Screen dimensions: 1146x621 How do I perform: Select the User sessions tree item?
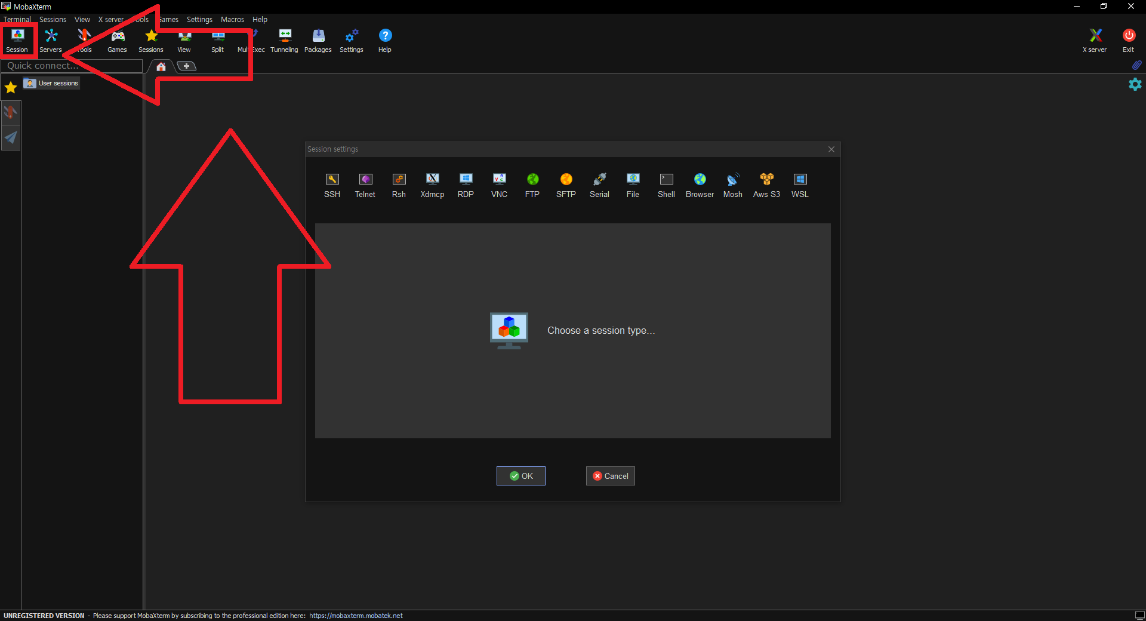(51, 83)
